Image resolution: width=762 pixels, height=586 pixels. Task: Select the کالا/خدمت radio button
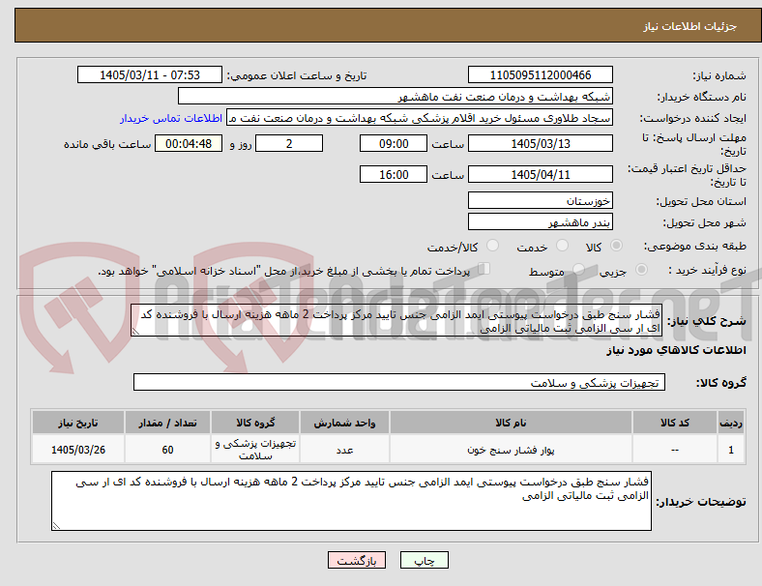pyautogui.click(x=493, y=246)
